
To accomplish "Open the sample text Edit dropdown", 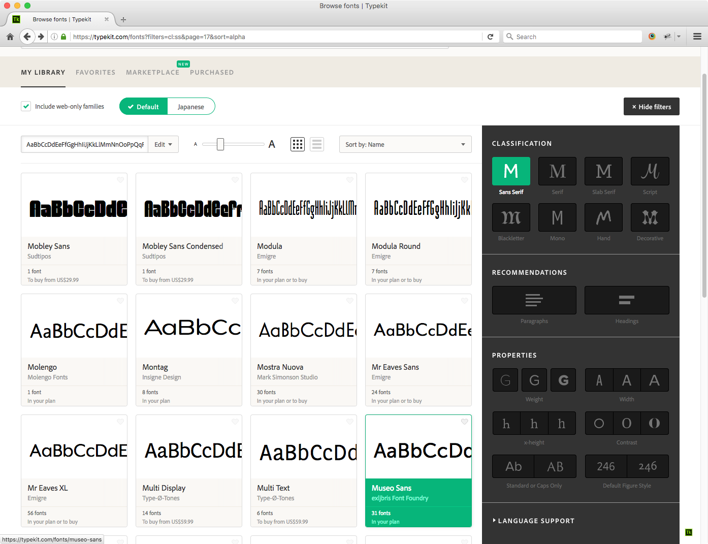I will [164, 144].
